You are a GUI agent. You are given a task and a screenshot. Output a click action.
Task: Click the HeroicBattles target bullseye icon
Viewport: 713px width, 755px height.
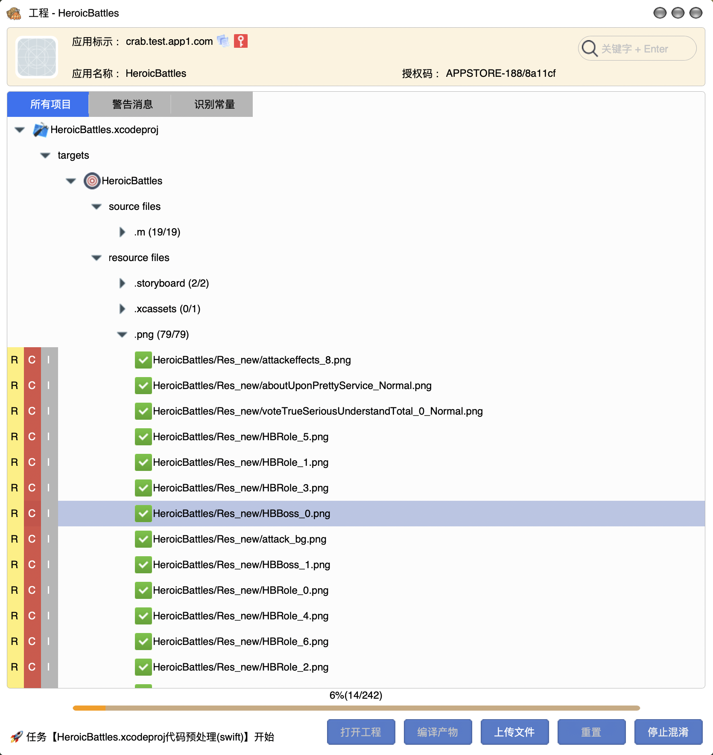92,181
